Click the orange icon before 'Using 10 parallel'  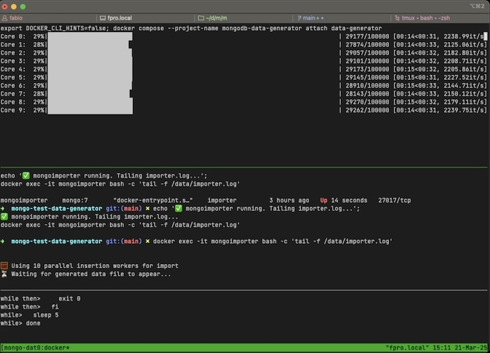(4, 265)
